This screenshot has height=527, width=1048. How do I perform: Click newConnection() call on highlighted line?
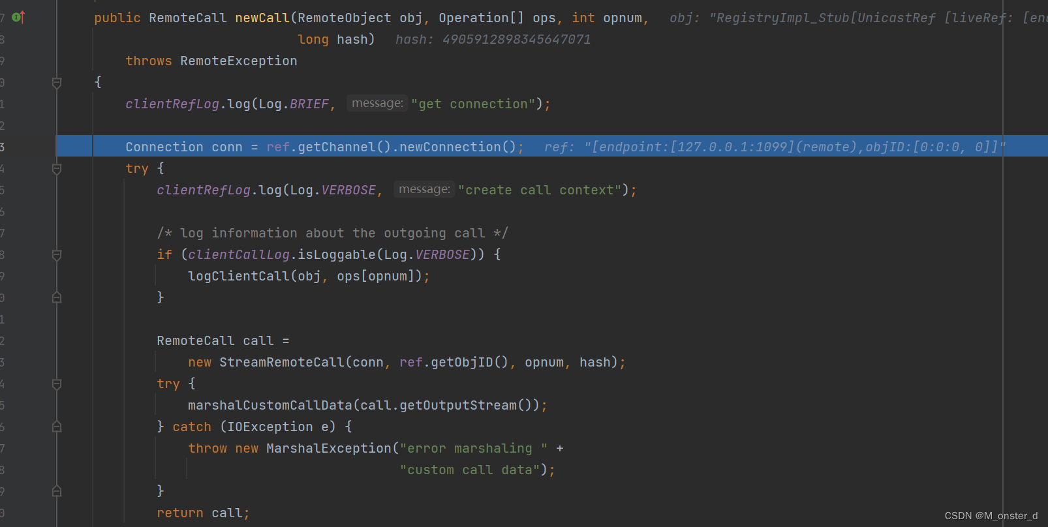point(458,147)
